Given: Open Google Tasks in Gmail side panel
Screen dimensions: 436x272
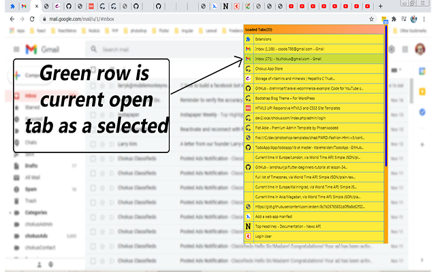Looking at the screenshot, I should 422,112.
